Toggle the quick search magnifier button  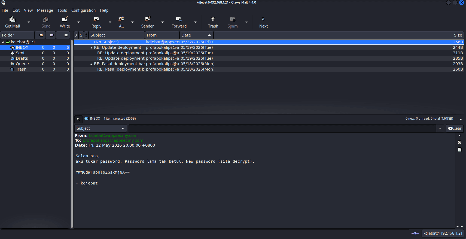point(78,119)
